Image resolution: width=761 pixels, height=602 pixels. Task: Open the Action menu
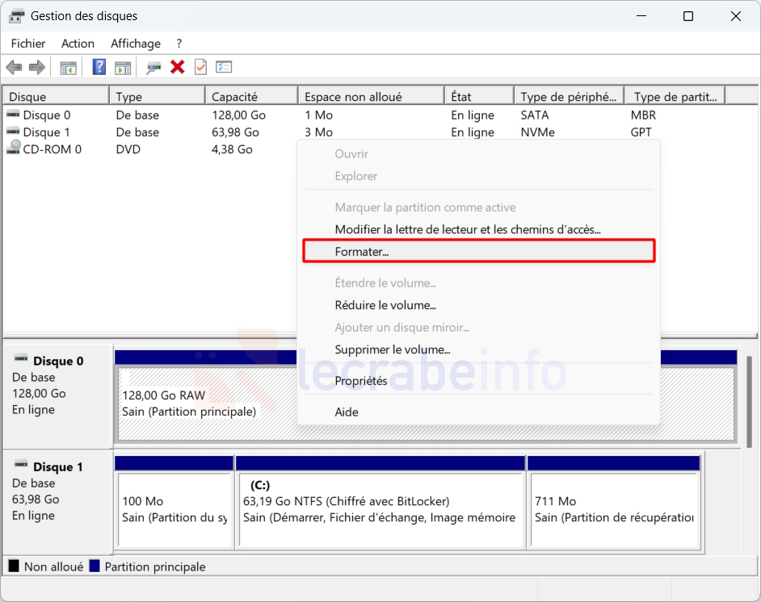[x=78, y=44]
